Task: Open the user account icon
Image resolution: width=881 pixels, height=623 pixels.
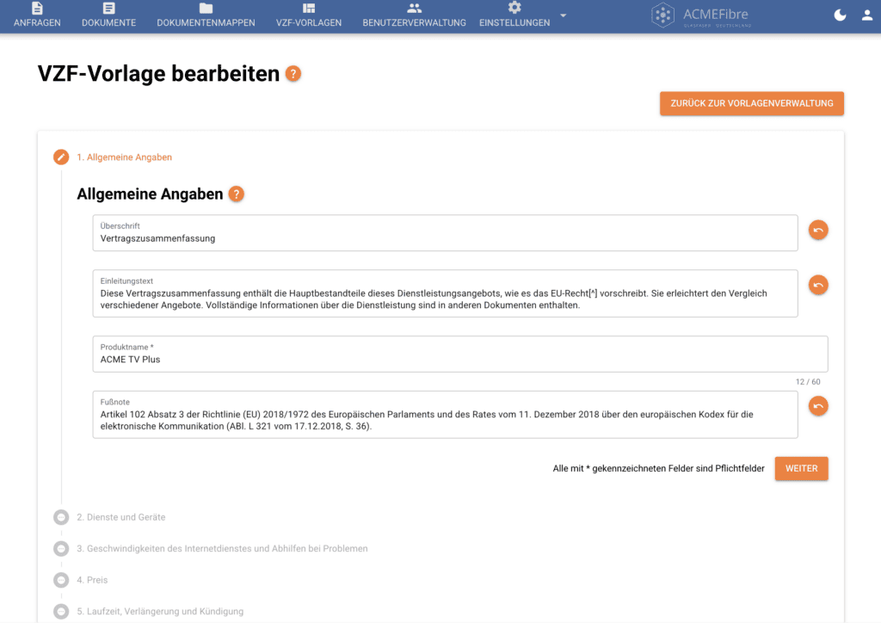Action: click(867, 15)
